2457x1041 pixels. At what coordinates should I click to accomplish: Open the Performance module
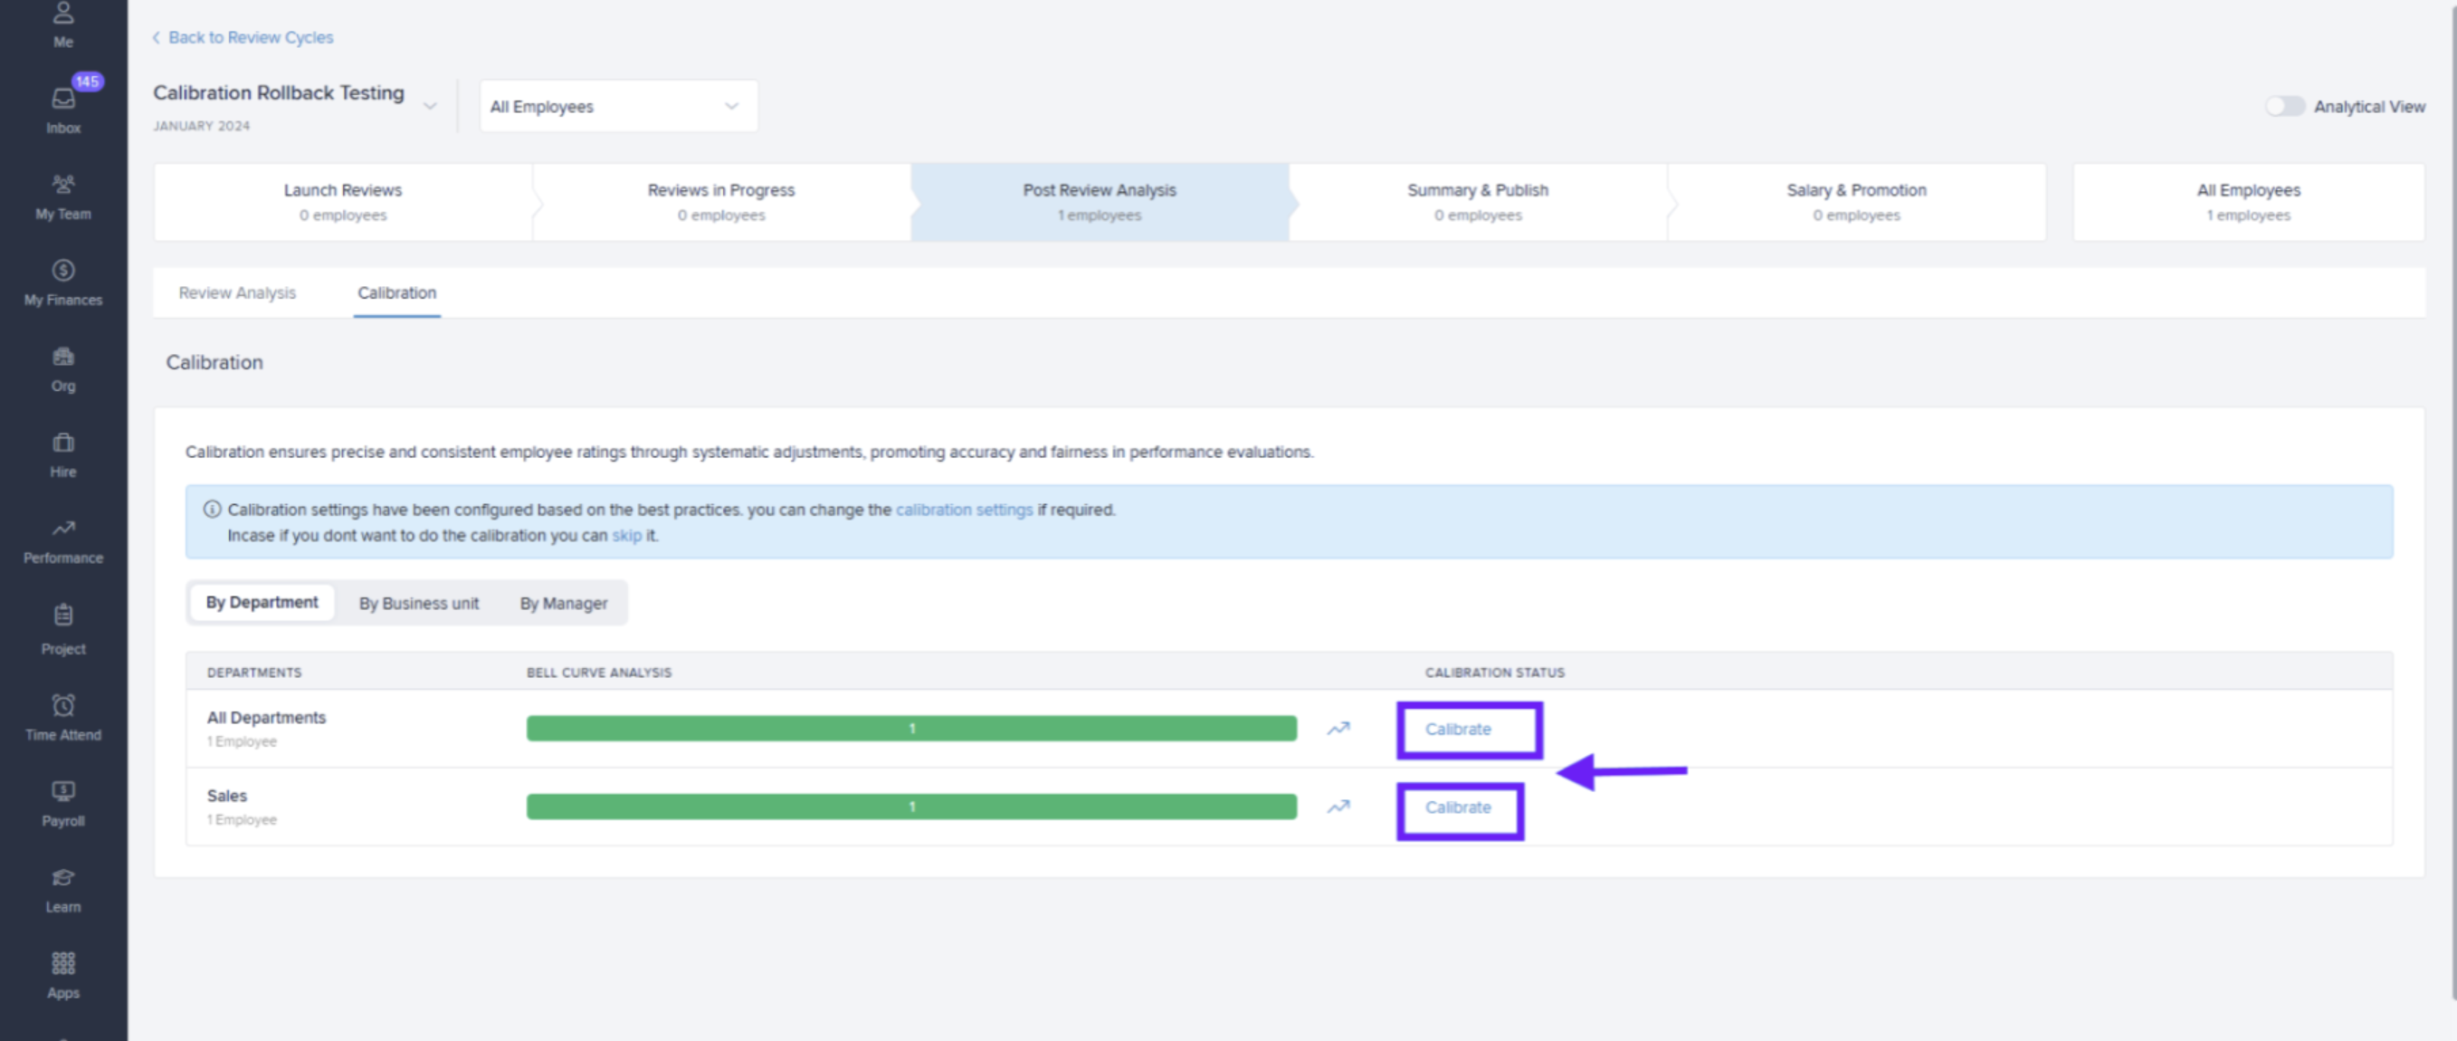[x=63, y=540]
